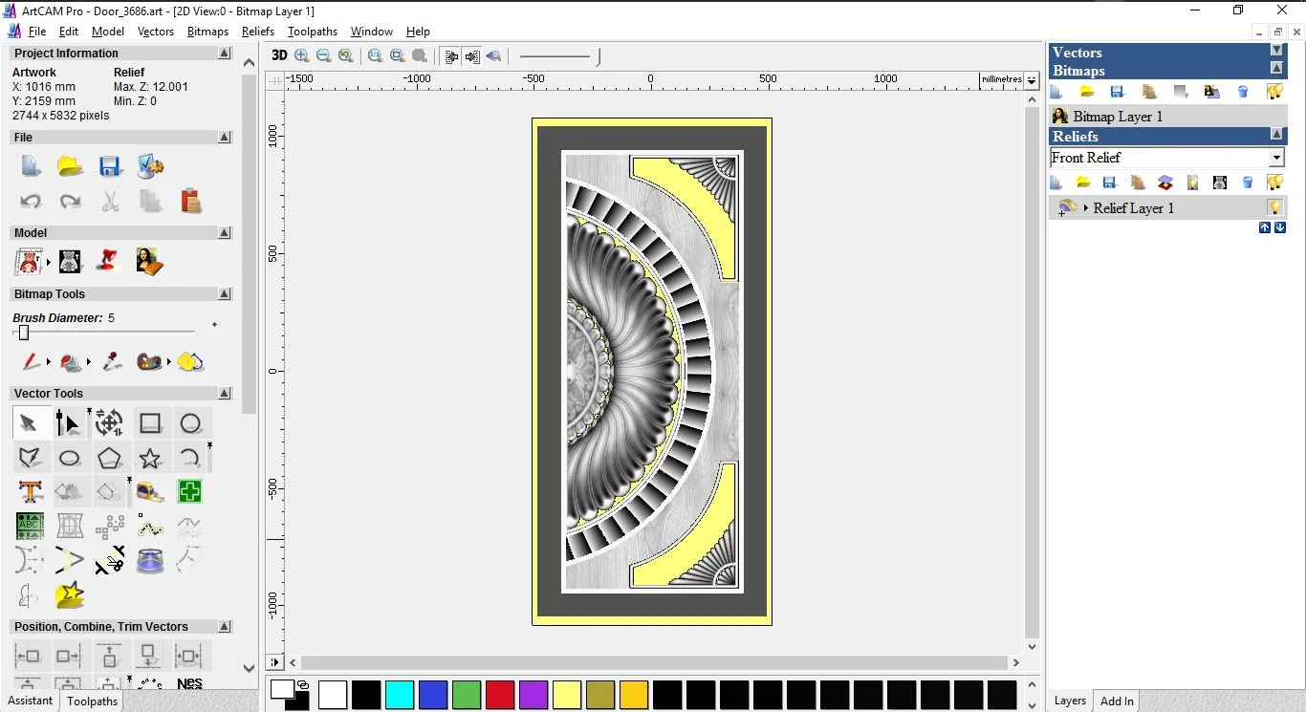Expand the Vectors panel section

tap(1276, 50)
